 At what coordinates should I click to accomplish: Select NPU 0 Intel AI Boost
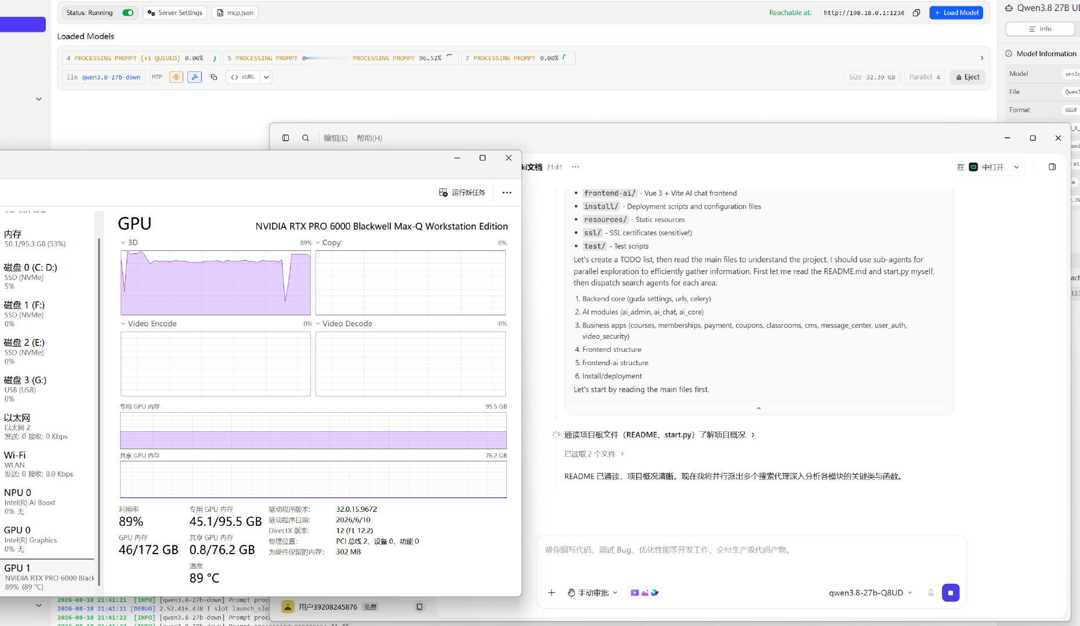[x=47, y=501]
